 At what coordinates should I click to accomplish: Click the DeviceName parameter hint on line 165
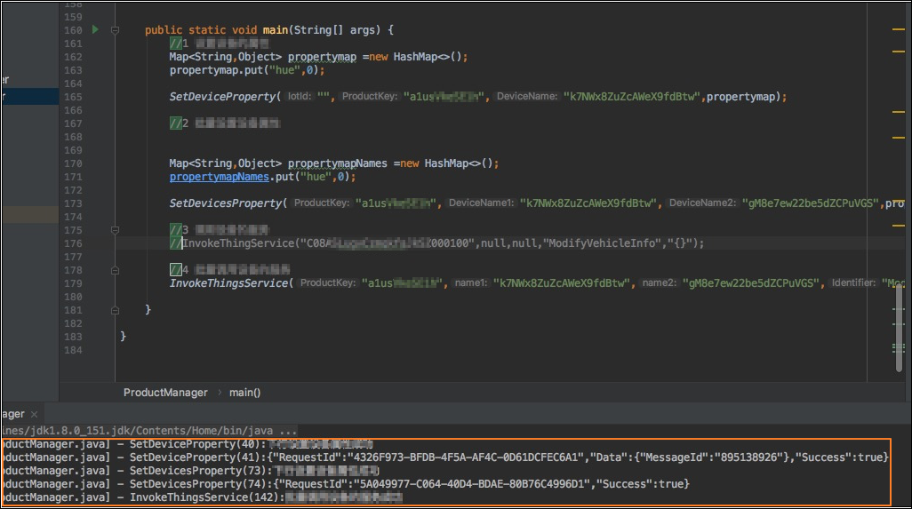pos(527,97)
